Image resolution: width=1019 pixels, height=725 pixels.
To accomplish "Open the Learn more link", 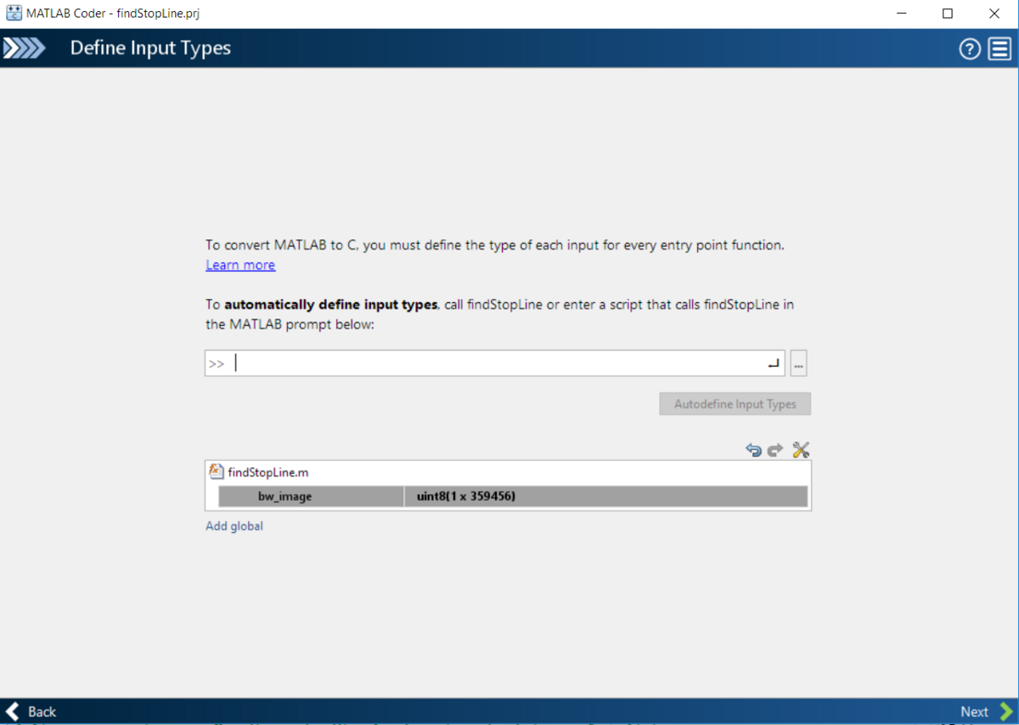I will click(x=240, y=265).
